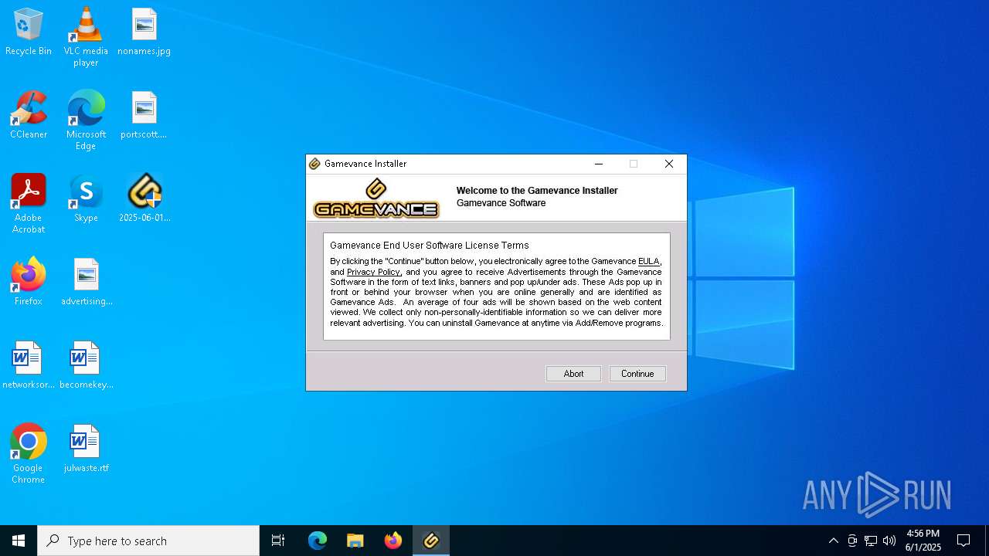This screenshot has width=989, height=556.
Task: Click 'Welcome to the Gamevance Installer' heading
Action: (537, 191)
